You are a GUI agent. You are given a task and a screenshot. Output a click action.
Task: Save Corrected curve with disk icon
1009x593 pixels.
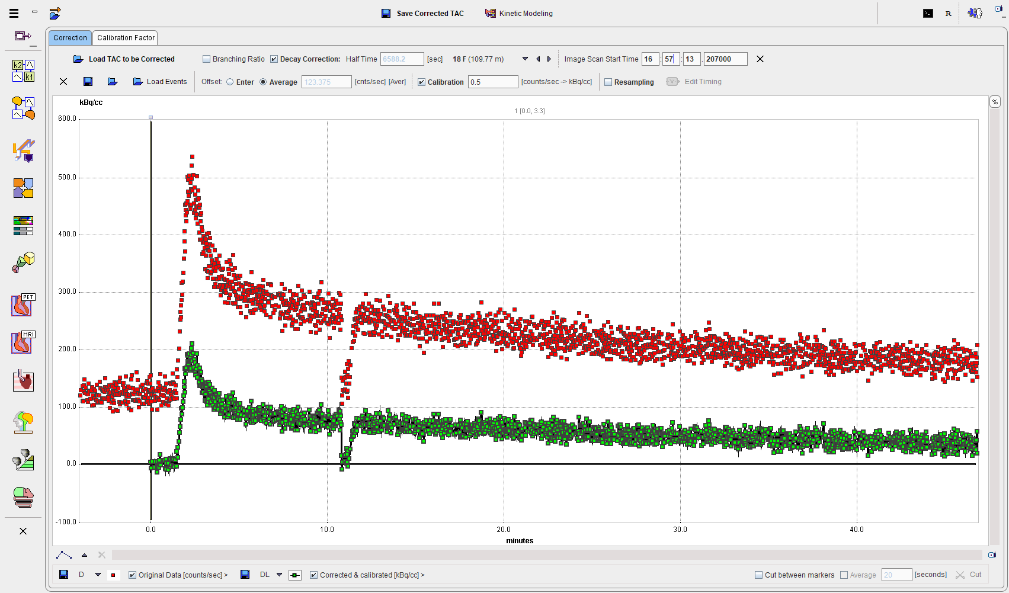[x=245, y=575]
